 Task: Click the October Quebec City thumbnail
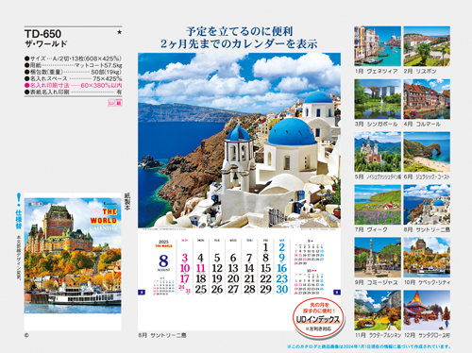[427, 258]
